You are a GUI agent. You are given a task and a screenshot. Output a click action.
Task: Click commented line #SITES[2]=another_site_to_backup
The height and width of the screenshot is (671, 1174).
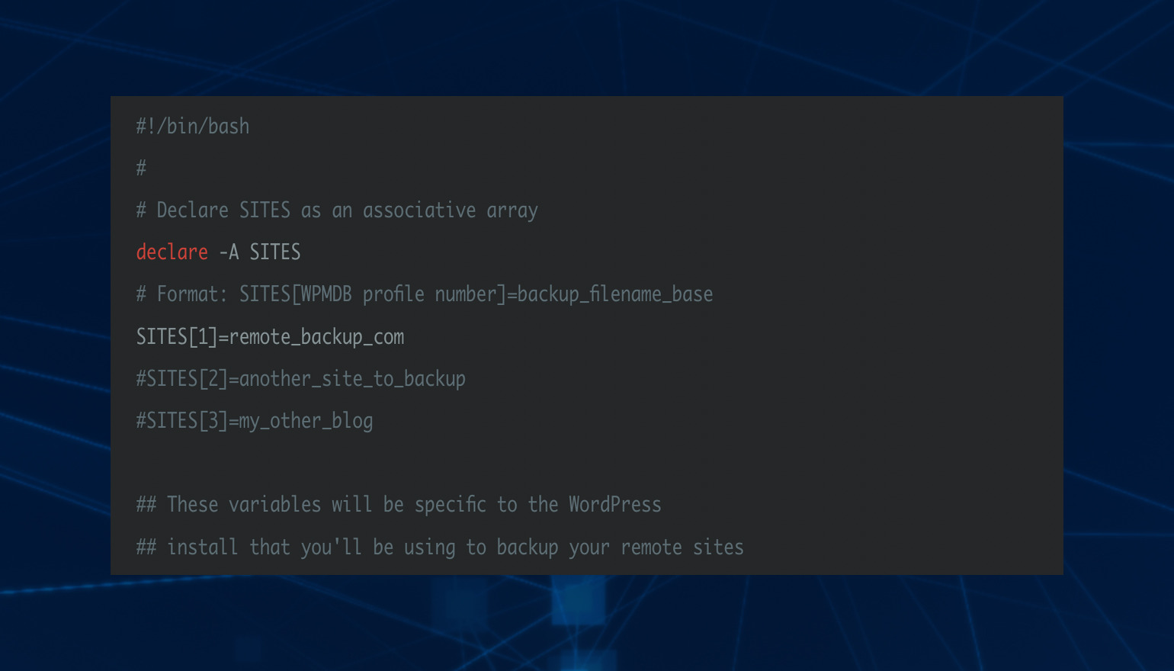click(300, 379)
